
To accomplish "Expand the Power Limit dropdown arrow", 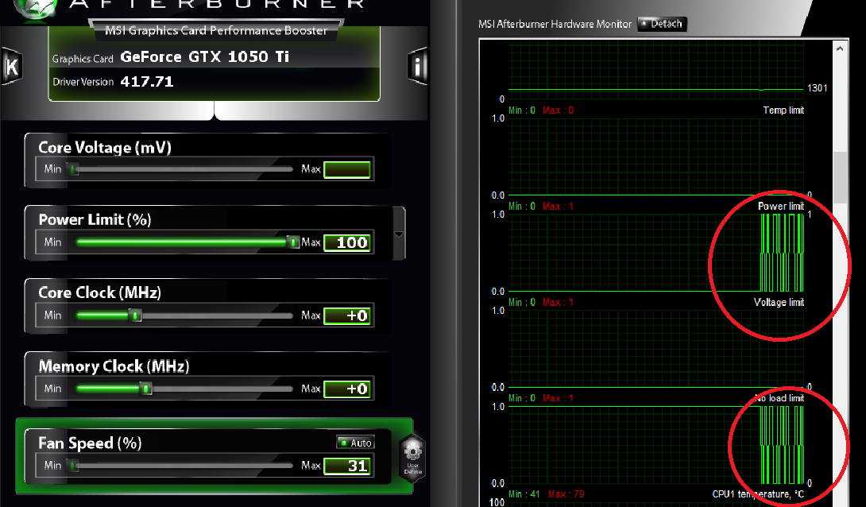I will pyautogui.click(x=399, y=234).
